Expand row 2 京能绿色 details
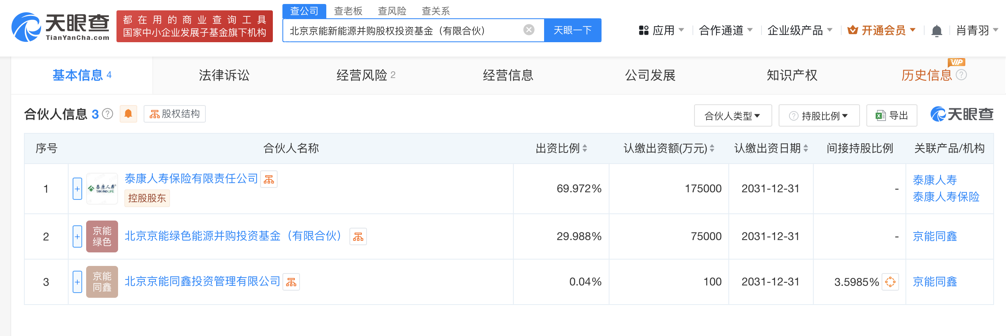Screen dimensions: 1006x336 [x=77, y=236]
